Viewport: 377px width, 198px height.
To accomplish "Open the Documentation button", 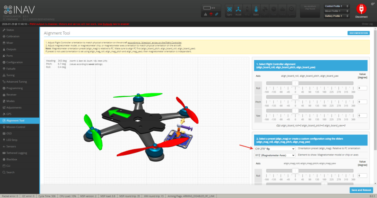I will click(358, 33).
